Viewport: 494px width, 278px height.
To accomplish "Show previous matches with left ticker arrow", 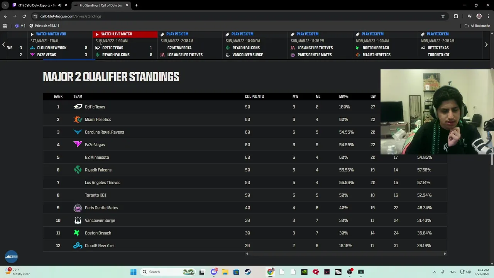I will 3,45.
